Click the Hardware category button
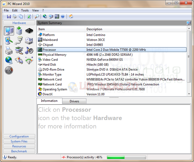 (19, 23)
